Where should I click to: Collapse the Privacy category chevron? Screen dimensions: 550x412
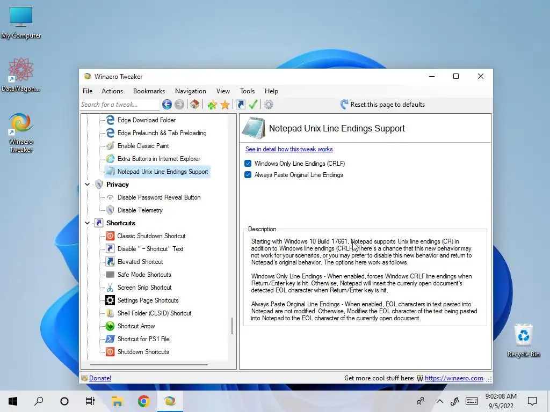click(x=87, y=185)
